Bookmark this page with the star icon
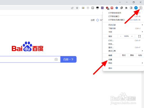 click(x=77, y=8)
